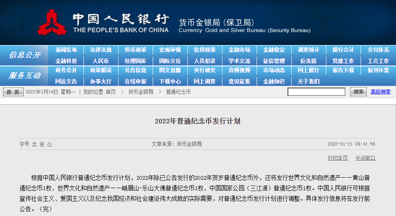Open 学术交流 menu item
Screen dimensions: 396x216
239,61
